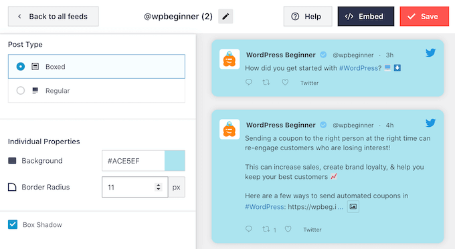Click the retweet icon on the 3h tweet
455x249 pixels.
266,82
